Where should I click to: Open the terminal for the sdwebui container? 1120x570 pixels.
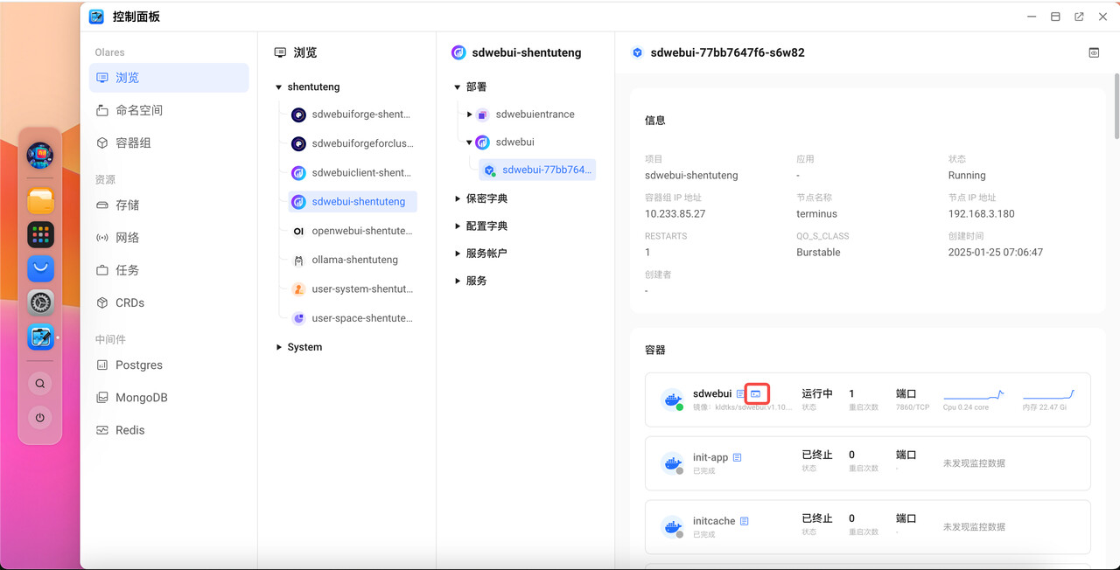click(x=756, y=394)
